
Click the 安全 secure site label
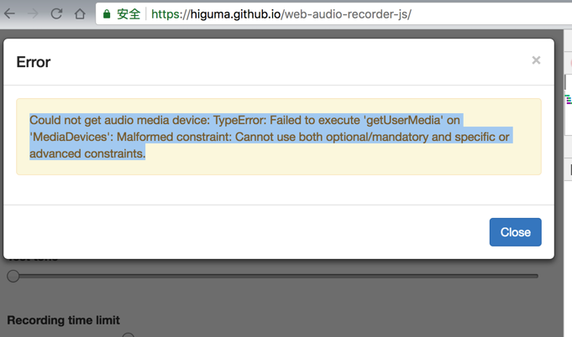click(x=129, y=14)
